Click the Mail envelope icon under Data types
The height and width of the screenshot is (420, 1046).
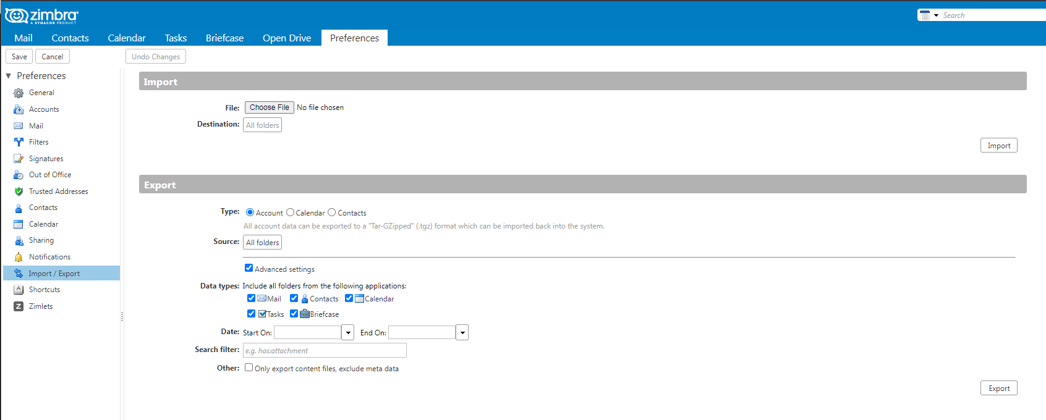(x=262, y=298)
